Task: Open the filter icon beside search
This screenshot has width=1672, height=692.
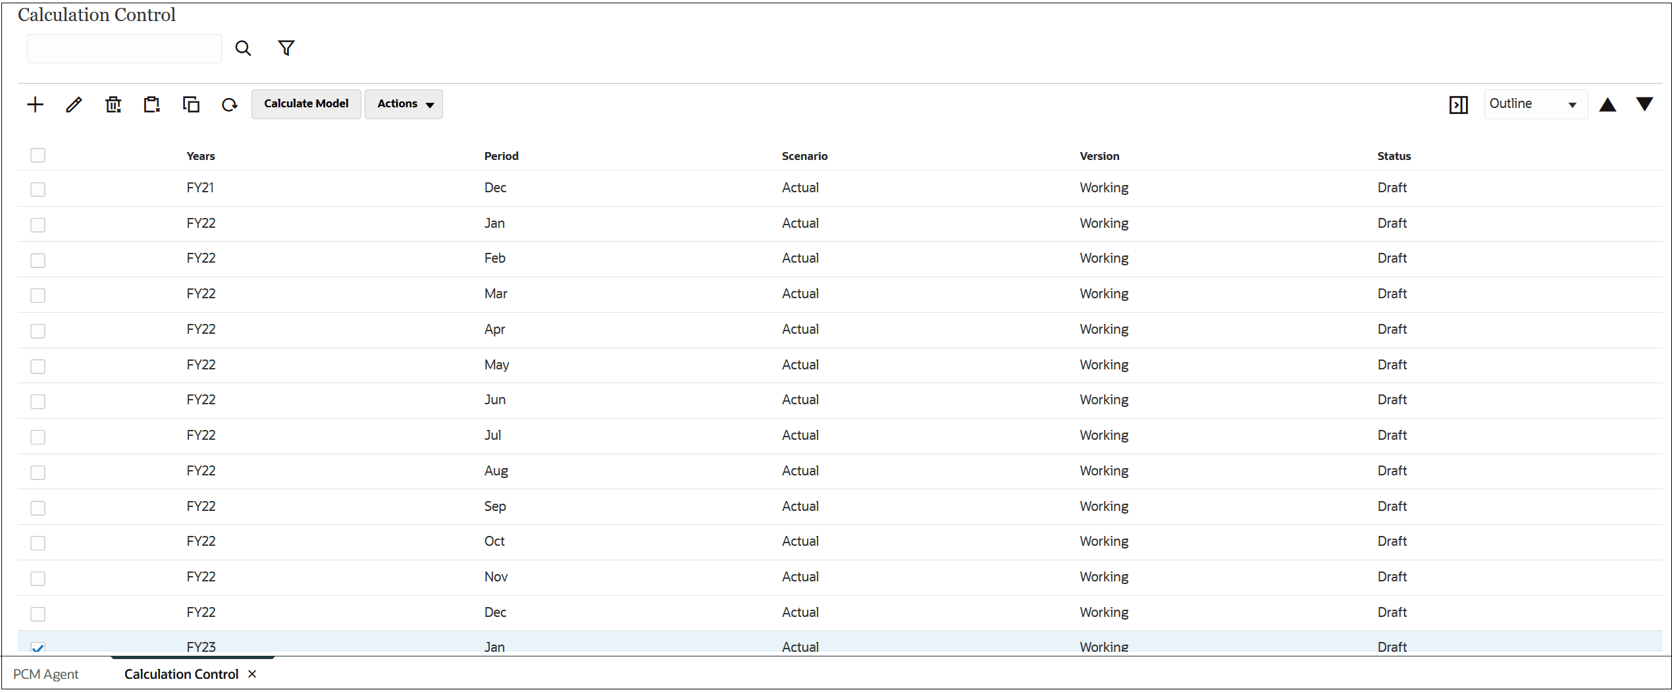Action: coord(286,47)
